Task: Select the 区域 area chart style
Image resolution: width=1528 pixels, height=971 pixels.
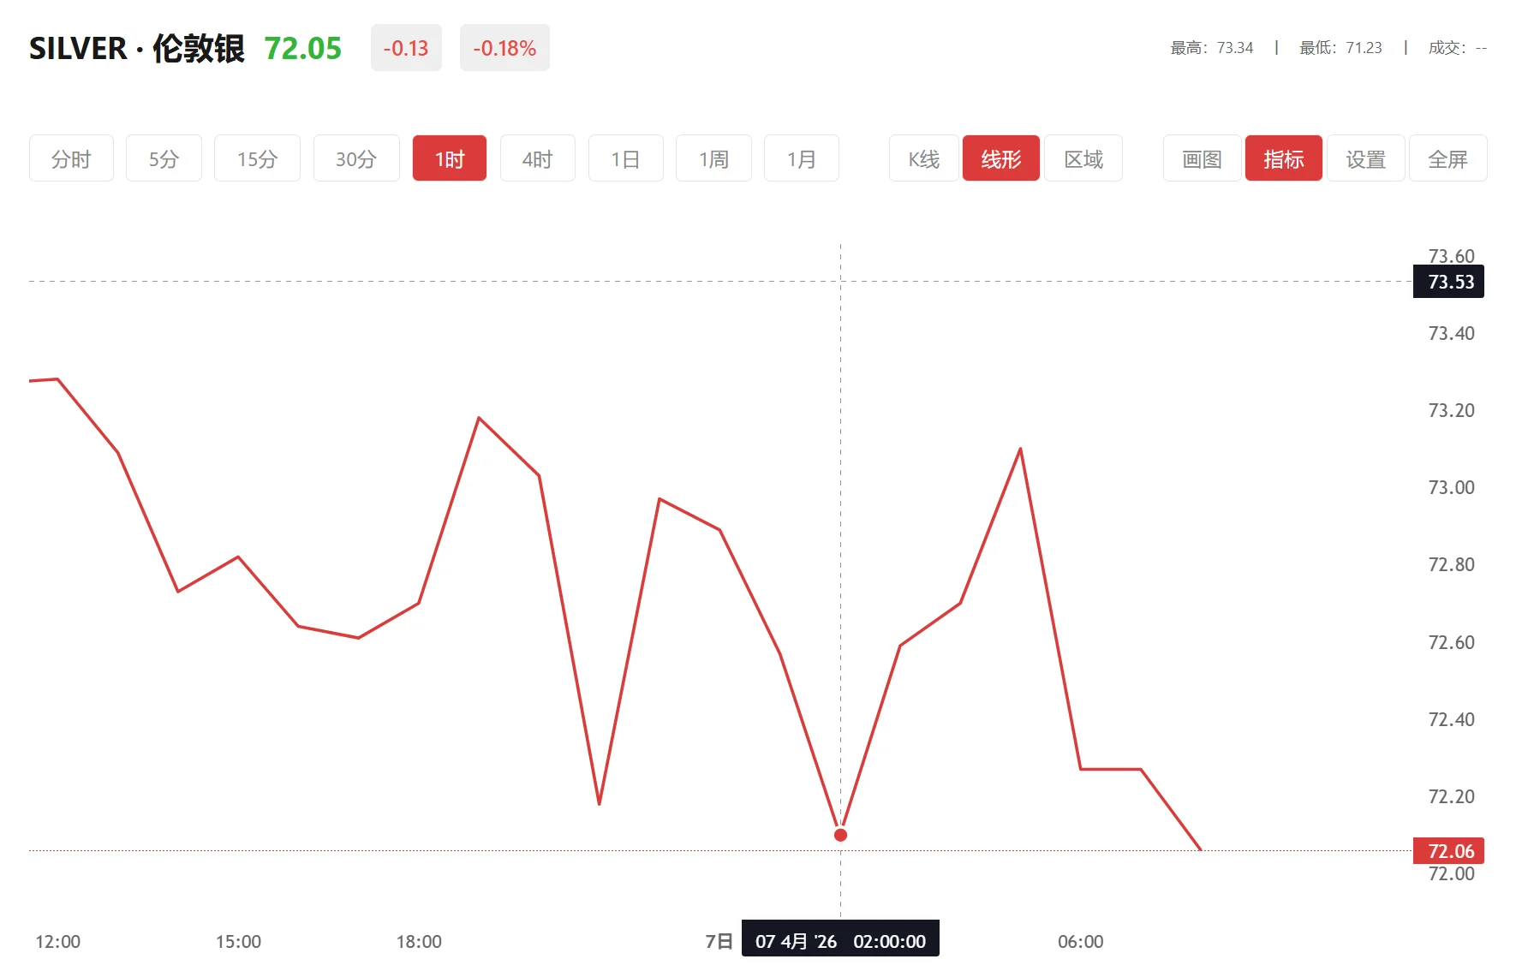Action: point(1083,158)
